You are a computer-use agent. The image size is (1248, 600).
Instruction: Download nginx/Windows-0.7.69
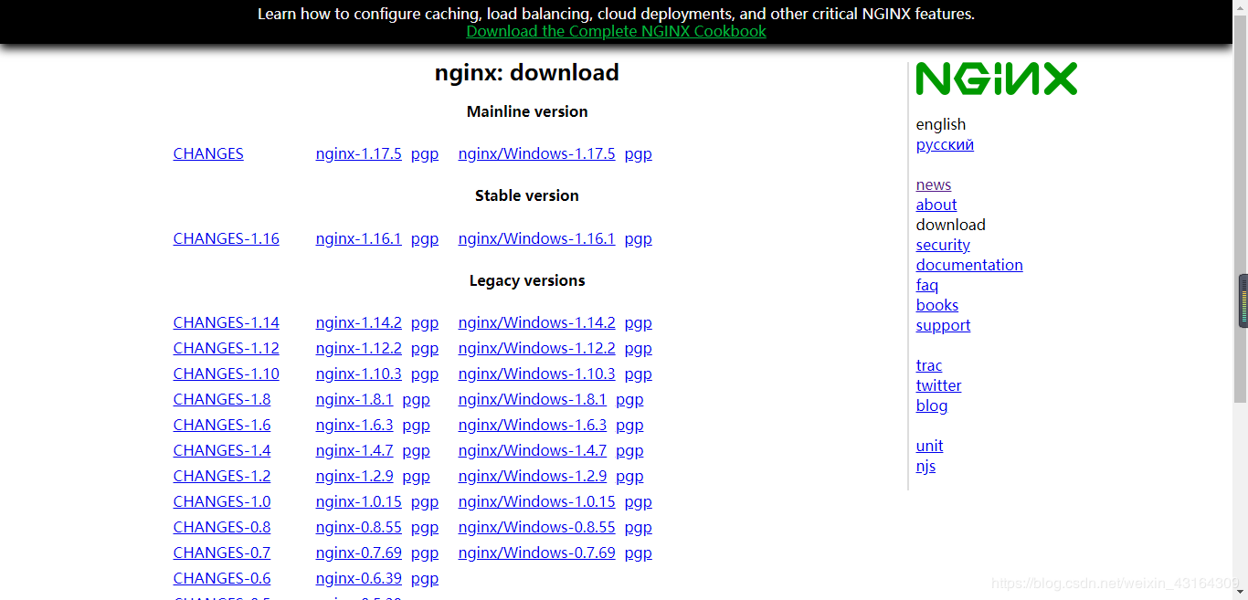pos(536,553)
